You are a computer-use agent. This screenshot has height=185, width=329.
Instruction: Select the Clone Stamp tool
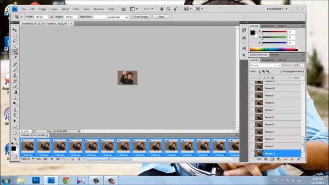coord(15,76)
